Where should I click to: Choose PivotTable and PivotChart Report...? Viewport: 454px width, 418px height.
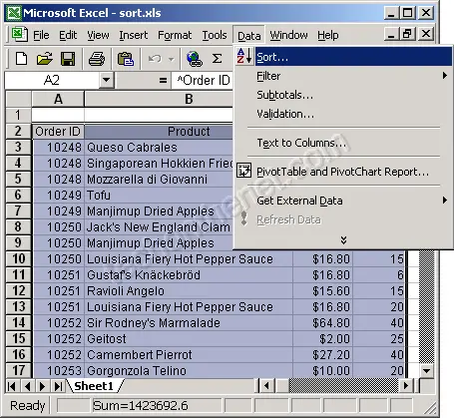(x=343, y=172)
